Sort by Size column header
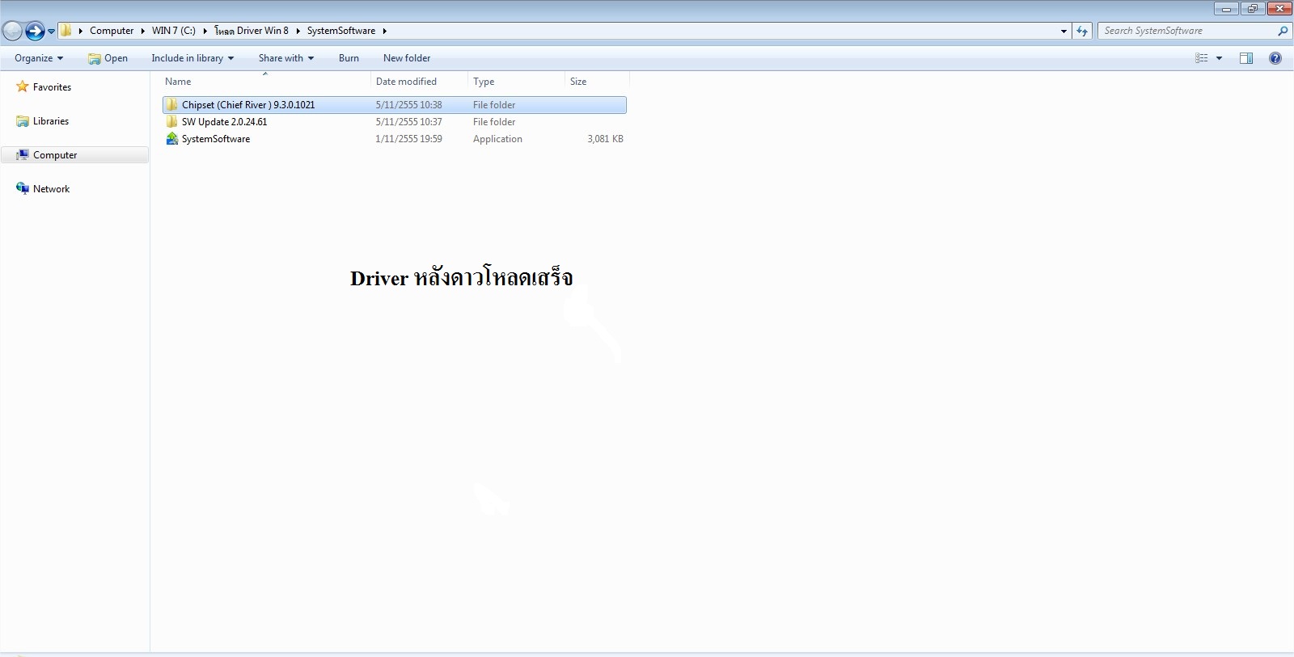Viewport: 1294px width, 657px height. [597, 82]
